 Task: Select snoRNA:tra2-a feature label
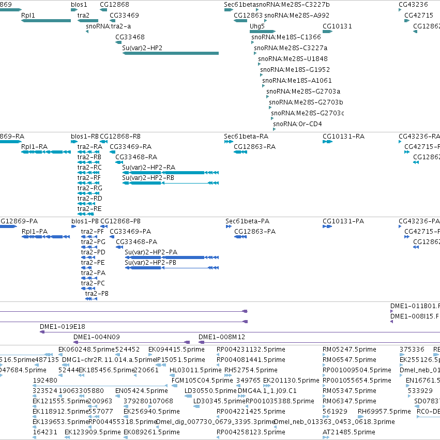tap(108, 26)
